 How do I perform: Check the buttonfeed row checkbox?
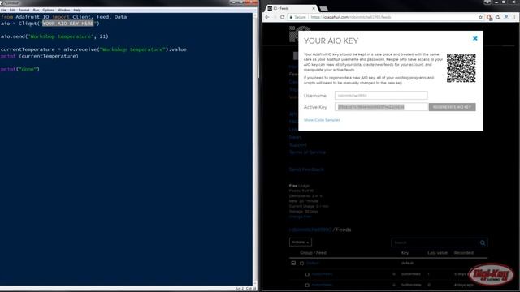point(307,274)
